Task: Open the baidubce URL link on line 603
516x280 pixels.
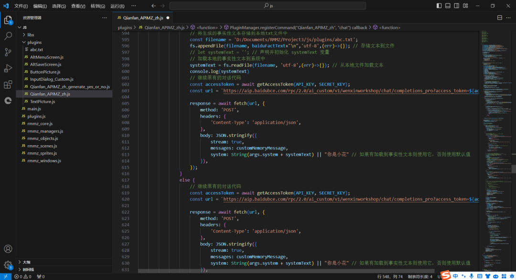Action: 351,91
